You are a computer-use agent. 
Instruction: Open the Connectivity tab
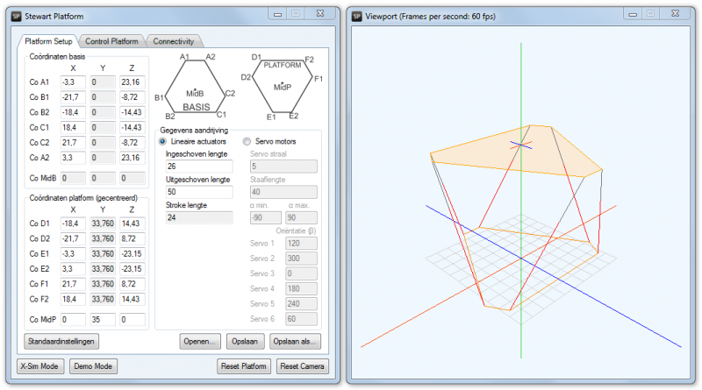pyautogui.click(x=174, y=41)
